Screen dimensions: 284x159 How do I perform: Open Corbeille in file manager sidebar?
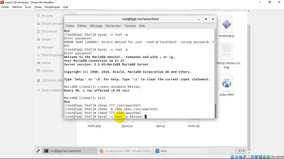coord(45,71)
